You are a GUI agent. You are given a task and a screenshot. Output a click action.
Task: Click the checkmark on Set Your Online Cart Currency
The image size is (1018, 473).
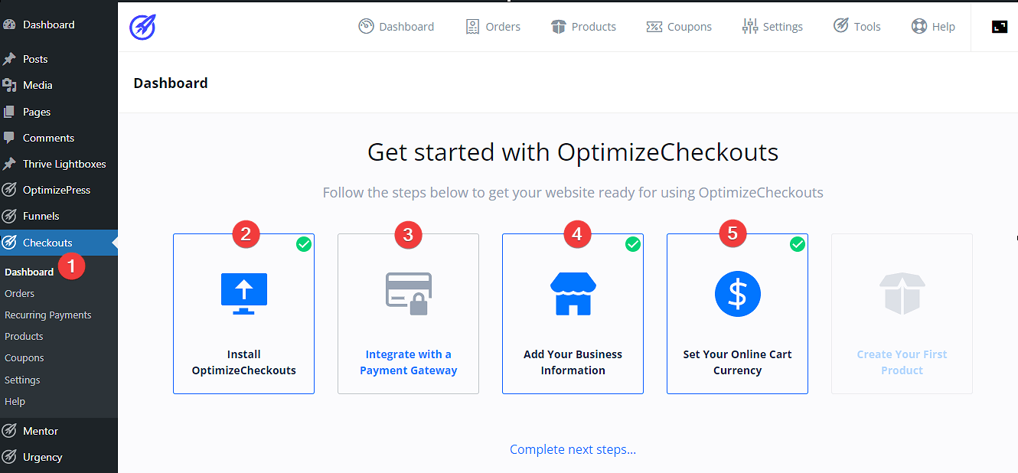[x=798, y=244]
